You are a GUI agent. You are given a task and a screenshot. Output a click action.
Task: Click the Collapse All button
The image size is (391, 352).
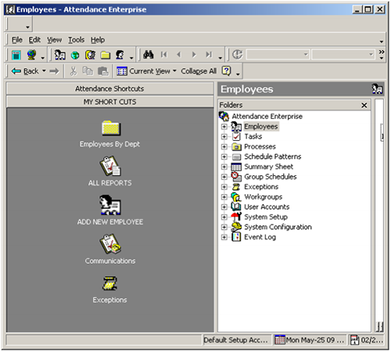199,71
